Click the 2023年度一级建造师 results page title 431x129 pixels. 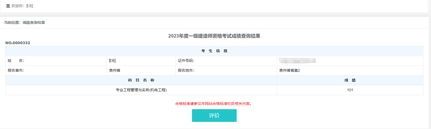pos(214,36)
